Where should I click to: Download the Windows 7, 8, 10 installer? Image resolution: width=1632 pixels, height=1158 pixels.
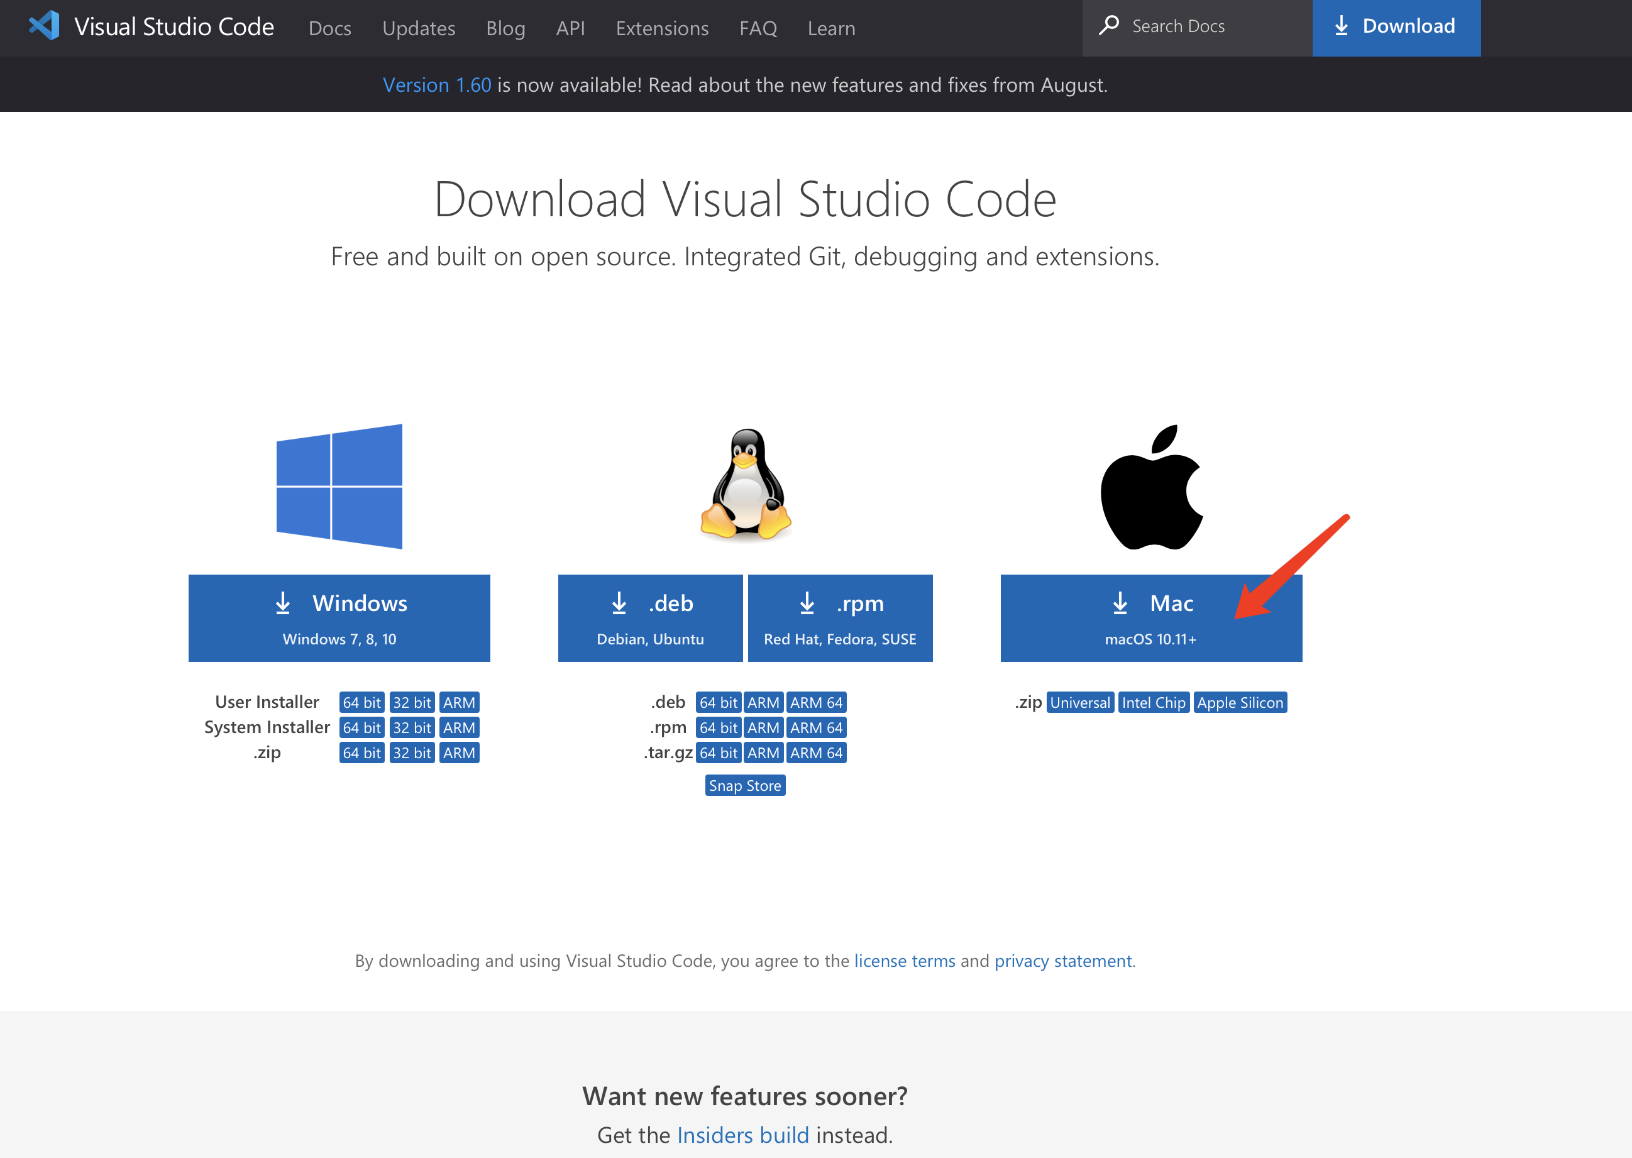pos(339,617)
